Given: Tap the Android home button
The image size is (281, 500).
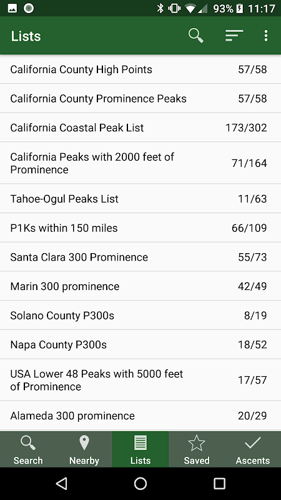Looking at the screenshot, I should [140, 483].
